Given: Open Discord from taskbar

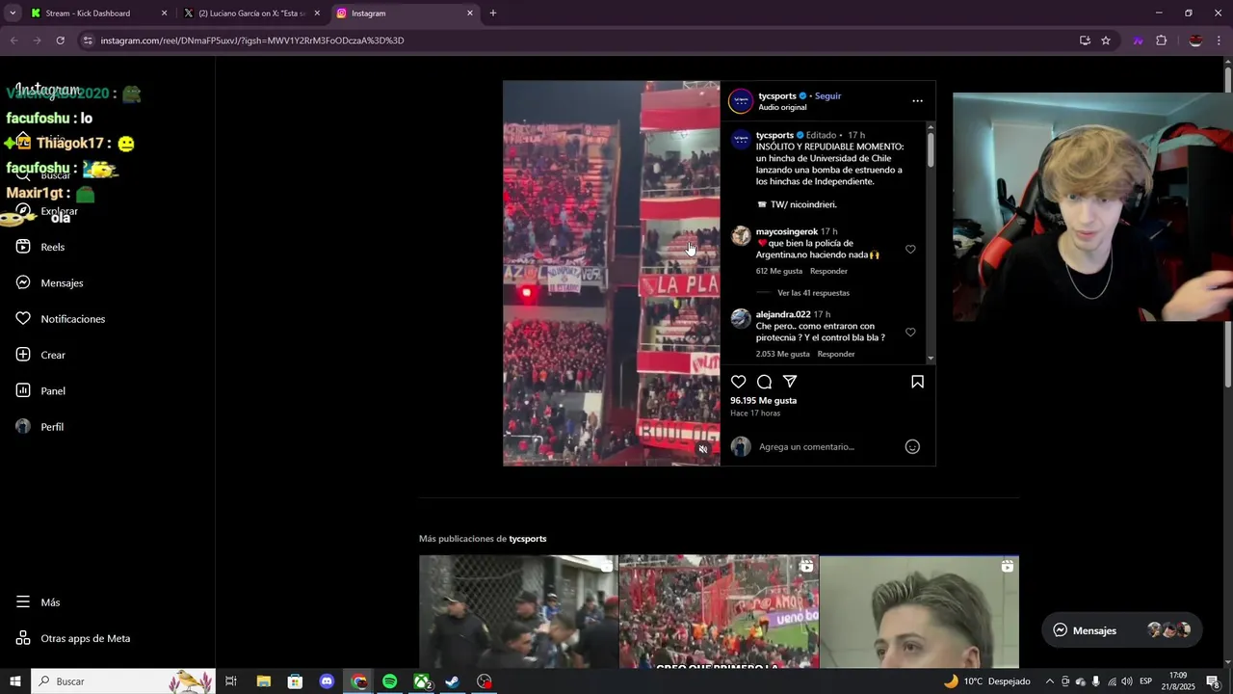Looking at the screenshot, I should 327,681.
